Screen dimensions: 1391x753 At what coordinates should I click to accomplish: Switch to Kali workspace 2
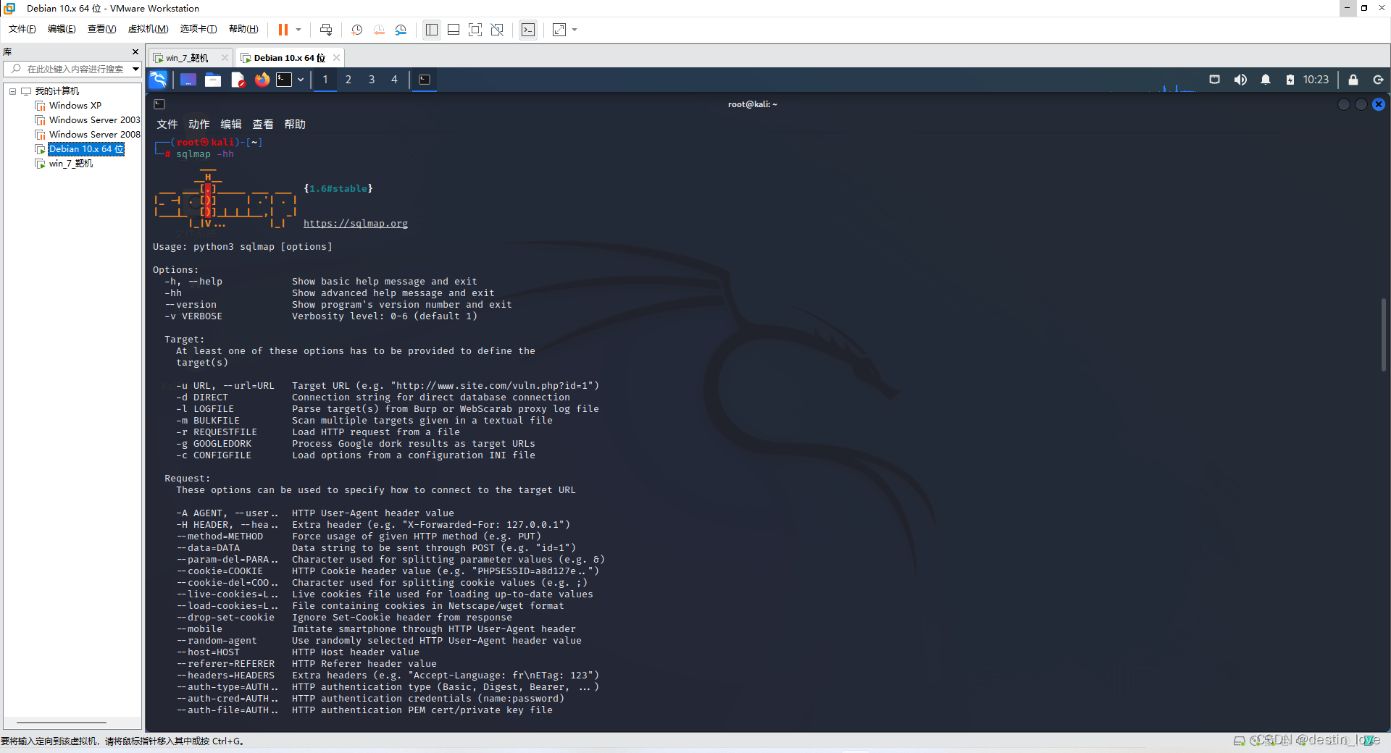348,80
